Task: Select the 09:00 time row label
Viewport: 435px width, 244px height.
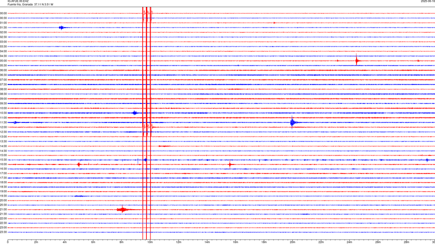Action: pyautogui.click(x=3, y=99)
